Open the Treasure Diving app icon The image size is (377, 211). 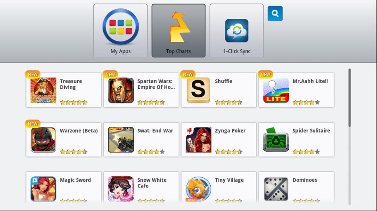43,90
